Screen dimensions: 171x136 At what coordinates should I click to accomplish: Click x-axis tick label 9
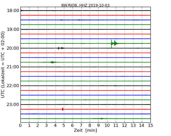point(98,126)
